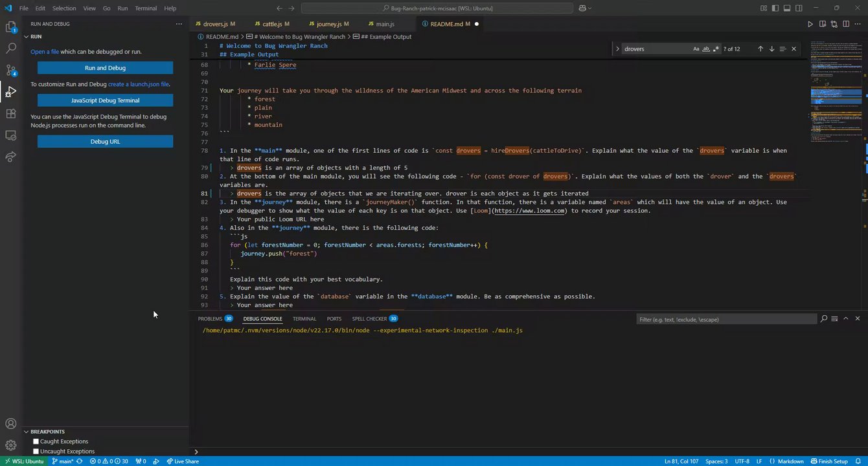Open the Source Control view
The height and width of the screenshot is (466, 868).
click(x=11, y=70)
